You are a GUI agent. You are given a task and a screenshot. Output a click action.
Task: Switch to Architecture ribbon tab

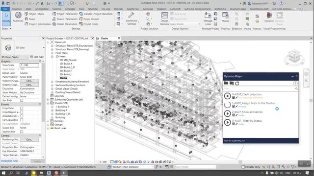tap(42, 9)
